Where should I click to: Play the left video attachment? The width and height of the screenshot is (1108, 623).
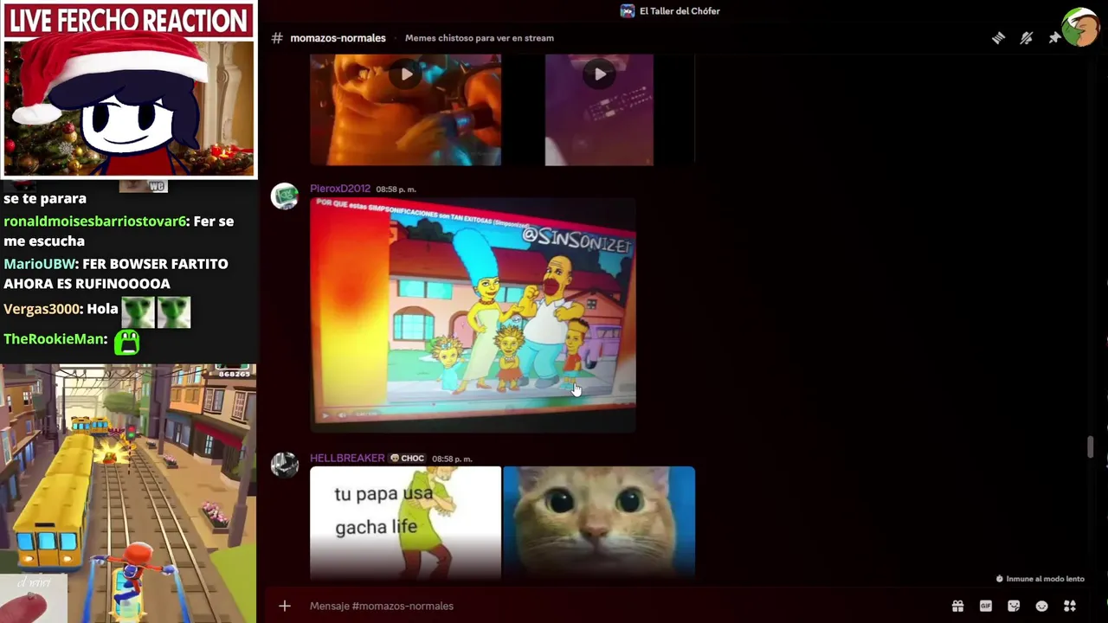pos(406,74)
